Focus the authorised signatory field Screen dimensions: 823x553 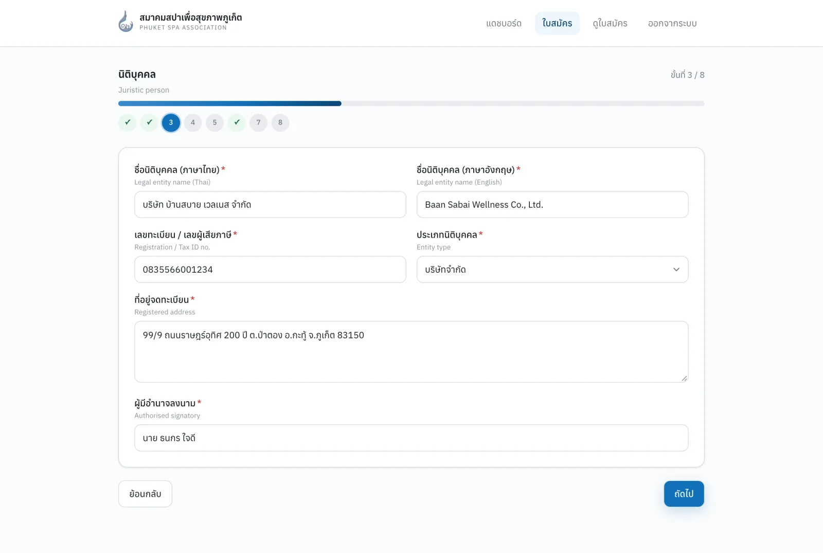[x=411, y=438]
